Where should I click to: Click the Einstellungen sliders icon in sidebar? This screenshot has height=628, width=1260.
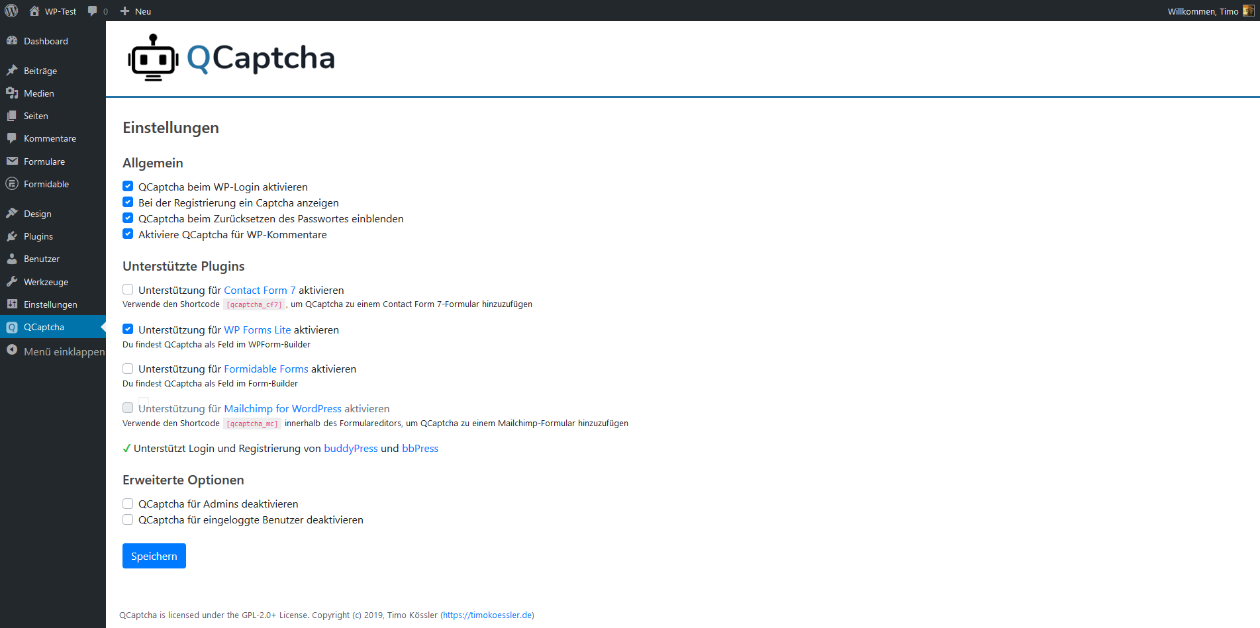pos(12,304)
